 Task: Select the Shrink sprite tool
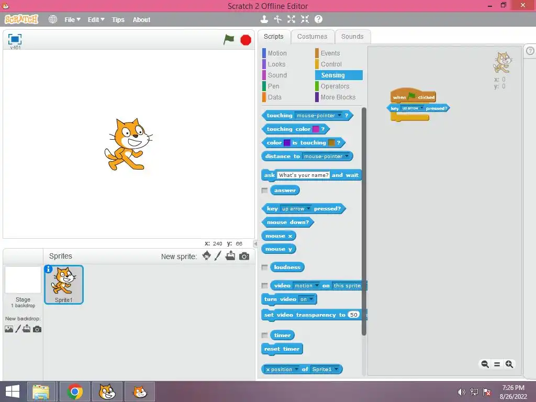pos(305,19)
